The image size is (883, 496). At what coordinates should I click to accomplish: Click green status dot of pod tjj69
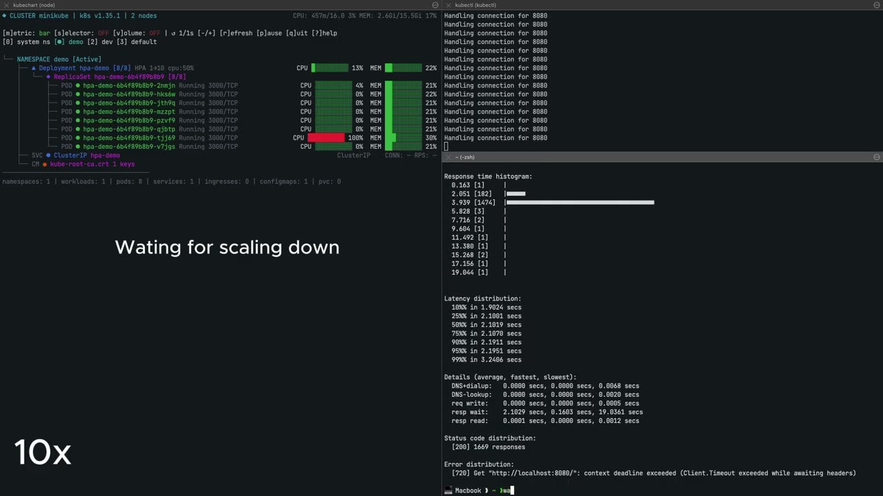click(x=78, y=138)
